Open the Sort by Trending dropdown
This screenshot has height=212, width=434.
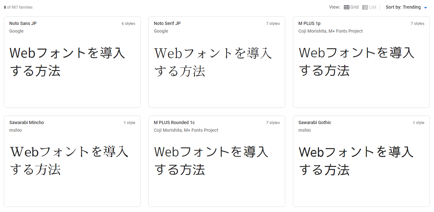(x=406, y=7)
